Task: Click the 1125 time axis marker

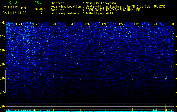Action: point(86,24)
